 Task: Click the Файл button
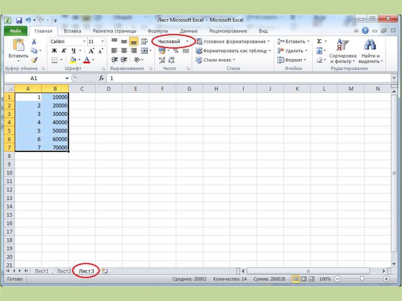[16, 31]
